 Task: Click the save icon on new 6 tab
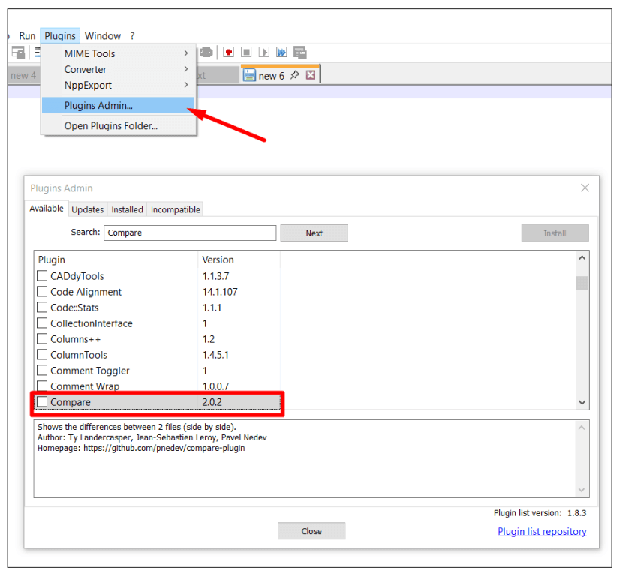click(x=249, y=76)
